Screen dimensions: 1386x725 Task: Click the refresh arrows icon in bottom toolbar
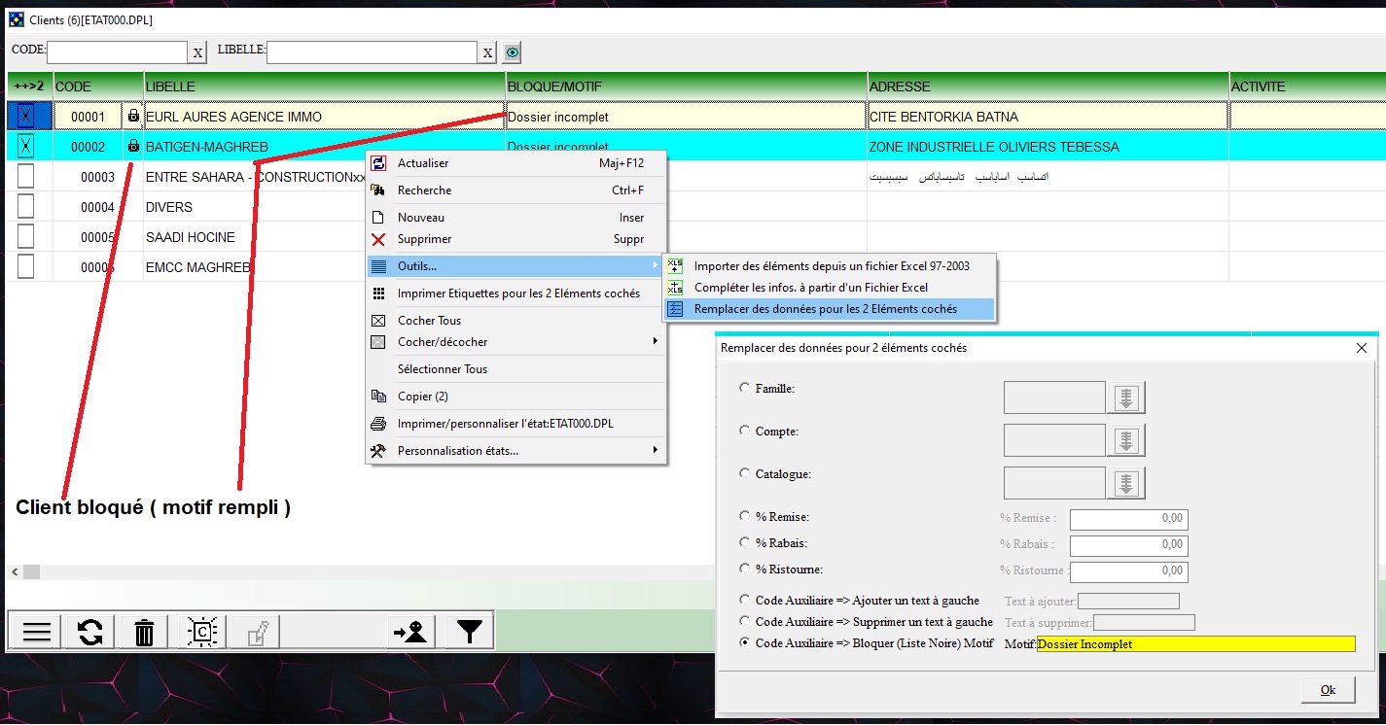[x=90, y=632]
